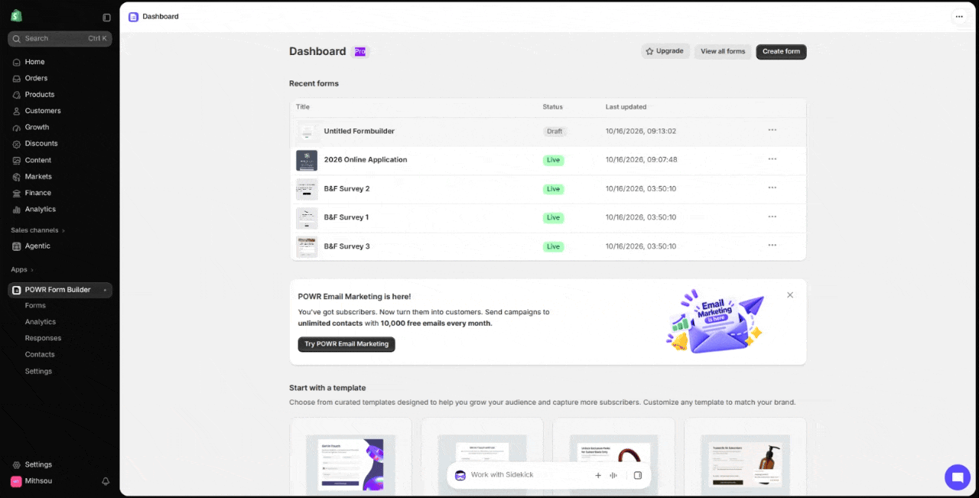
Task: Open options for B&F Survey 2
Action: (772, 187)
